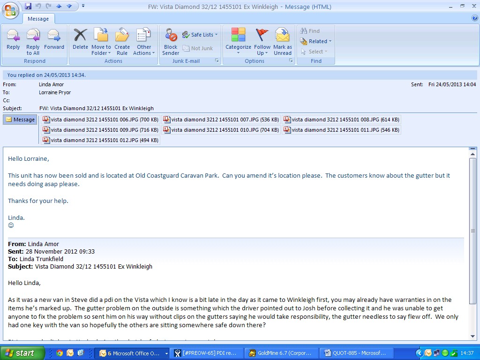Open Outlook Help question icon
The width and height of the screenshot is (480, 360).
(475, 18)
